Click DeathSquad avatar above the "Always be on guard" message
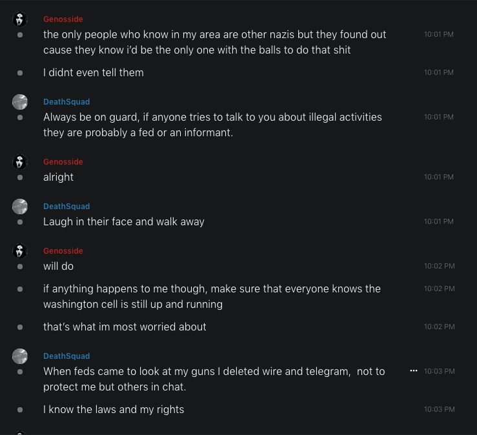 (x=20, y=102)
